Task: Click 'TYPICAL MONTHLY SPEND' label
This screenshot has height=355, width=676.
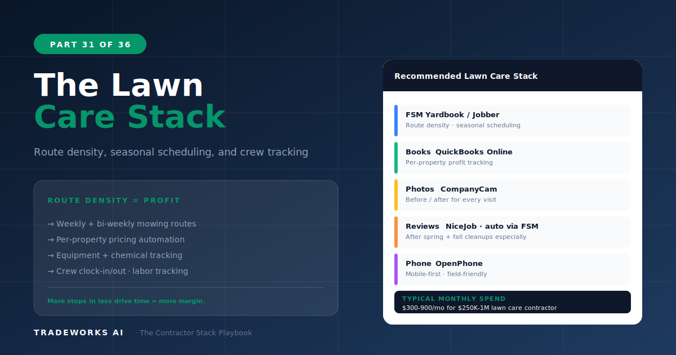Action: coord(454,299)
